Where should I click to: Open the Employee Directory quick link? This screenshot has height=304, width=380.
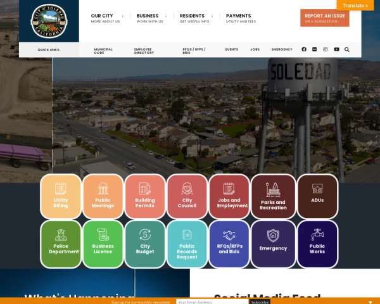[144, 51]
